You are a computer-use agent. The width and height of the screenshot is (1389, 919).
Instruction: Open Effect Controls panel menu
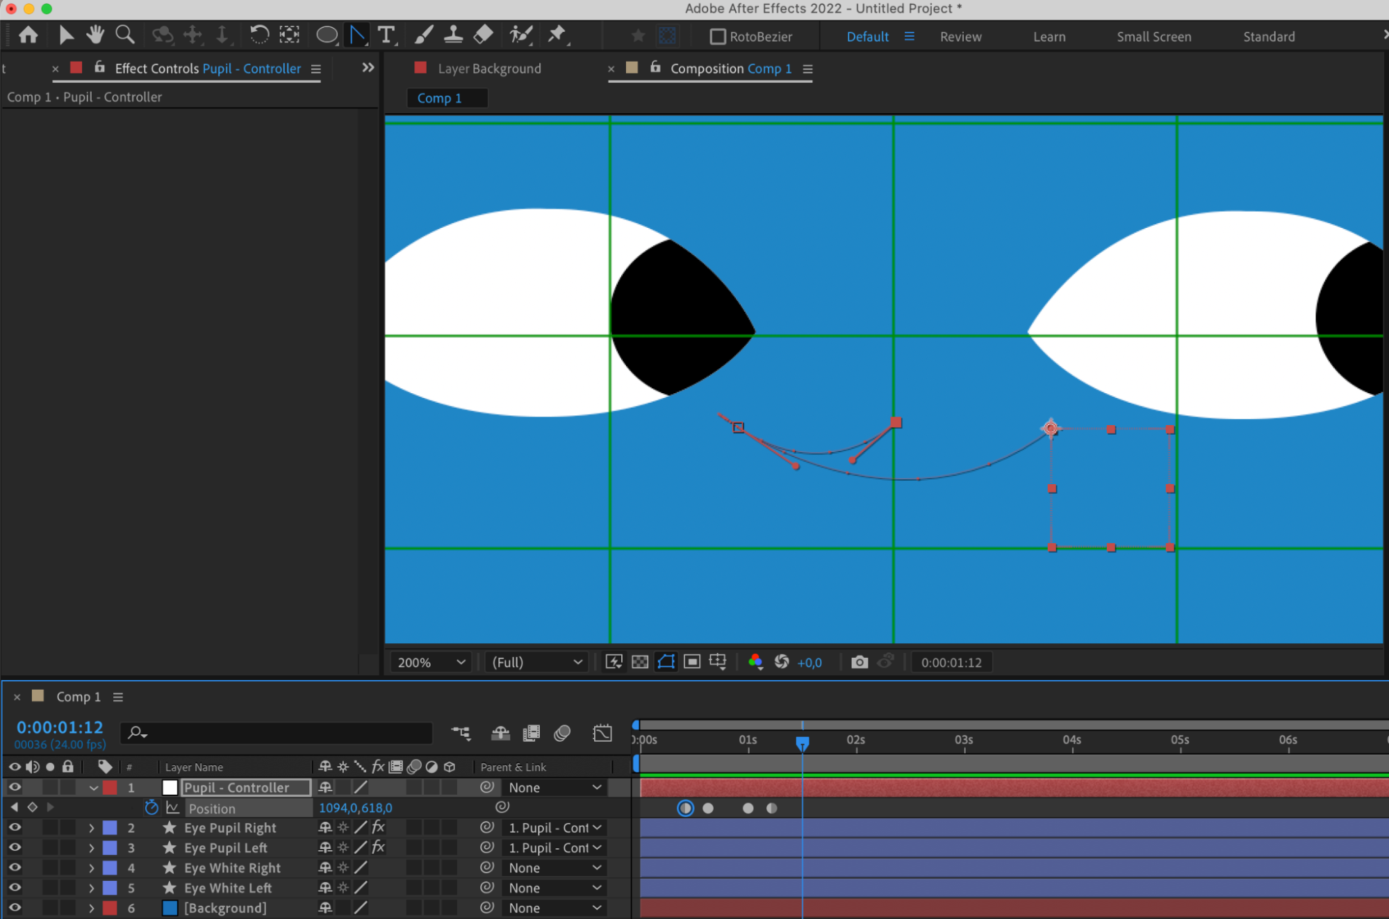(316, 69)
